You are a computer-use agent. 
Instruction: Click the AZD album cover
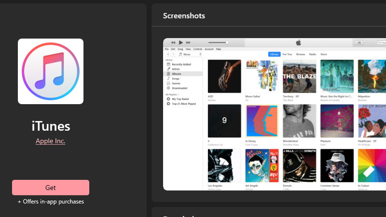click(x=224, y=76)
